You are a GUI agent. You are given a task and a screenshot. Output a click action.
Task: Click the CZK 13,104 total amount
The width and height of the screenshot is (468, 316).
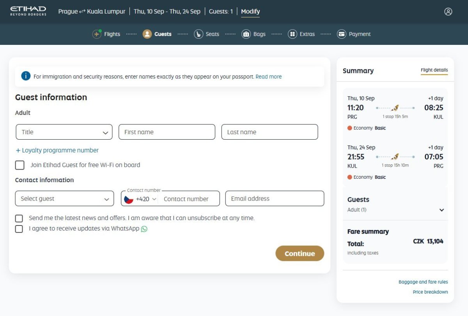(428, 241)
